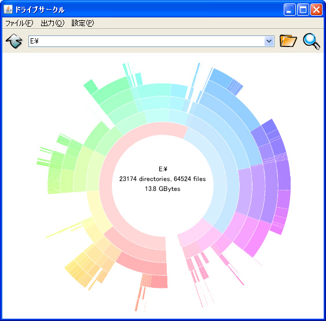Open the folder browse icon

point(288,41)
